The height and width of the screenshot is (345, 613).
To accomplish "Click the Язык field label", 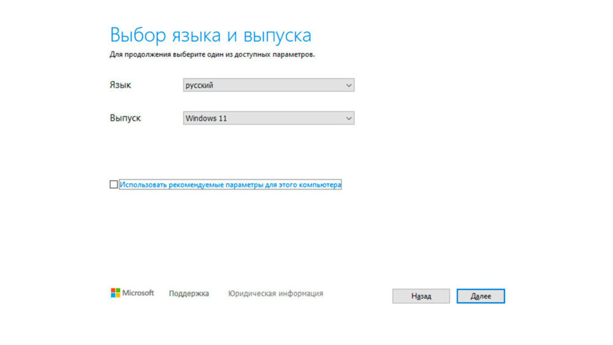I will click(121, 85).
